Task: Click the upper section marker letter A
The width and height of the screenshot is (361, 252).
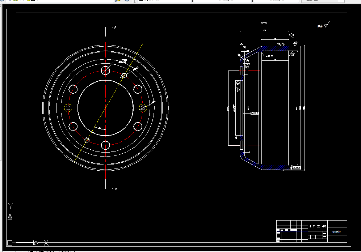Action: tap(116, 27)
